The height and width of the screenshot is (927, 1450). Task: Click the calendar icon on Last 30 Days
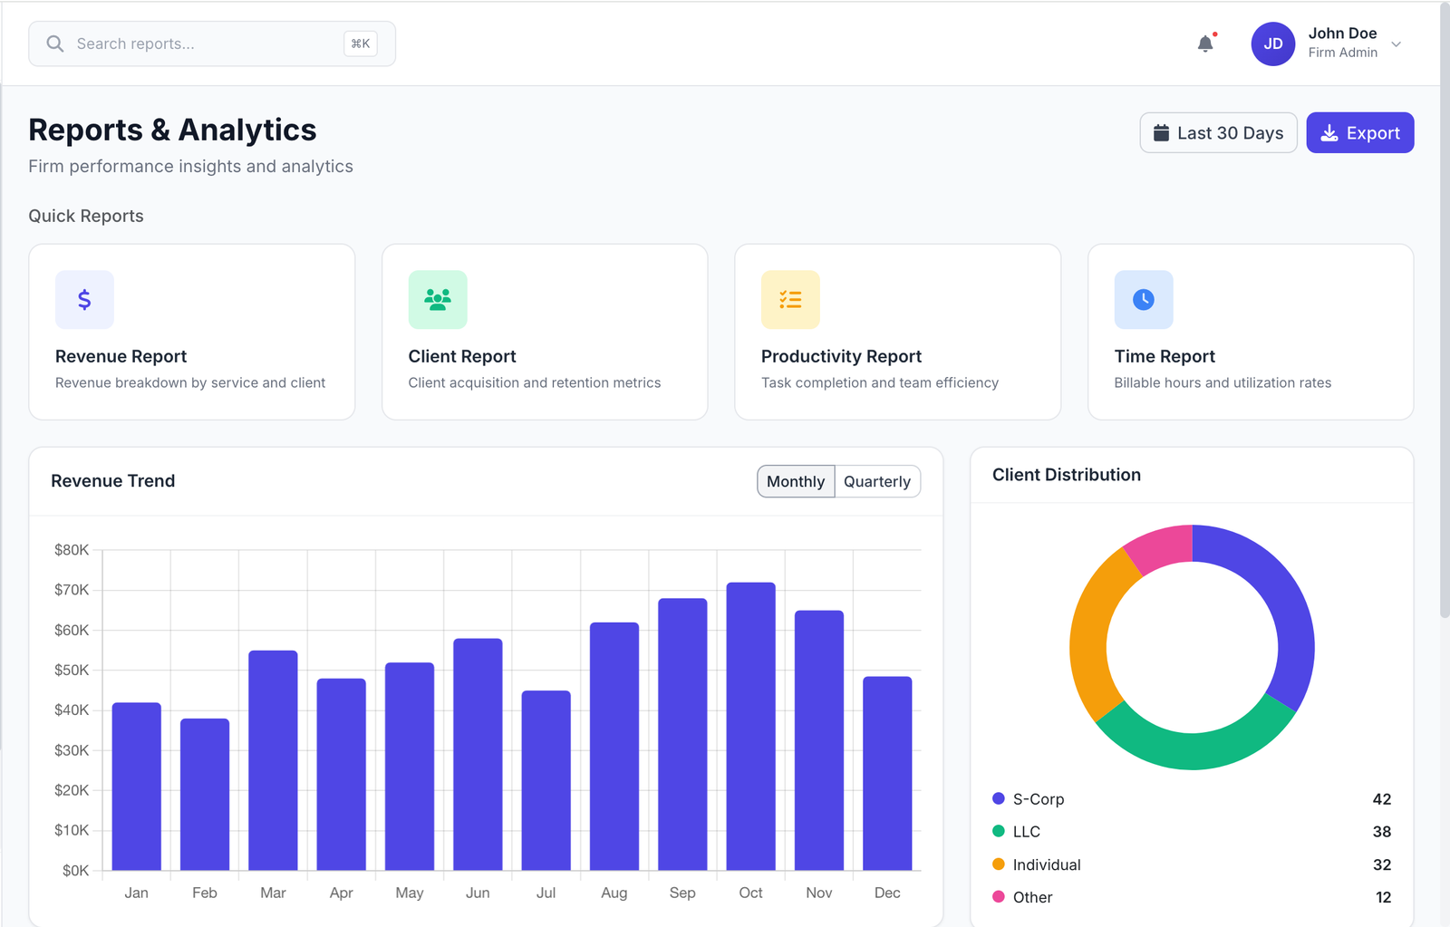click(x=1161, y=132)
